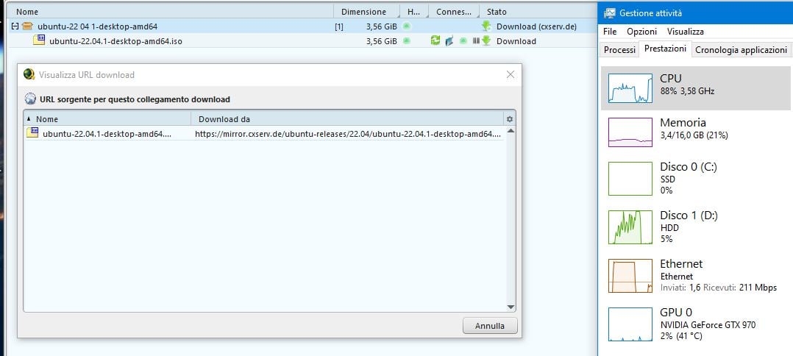Click the green download arrow in the ISO row
This screenshot has height=356, width=793.
tap(486, 40)
